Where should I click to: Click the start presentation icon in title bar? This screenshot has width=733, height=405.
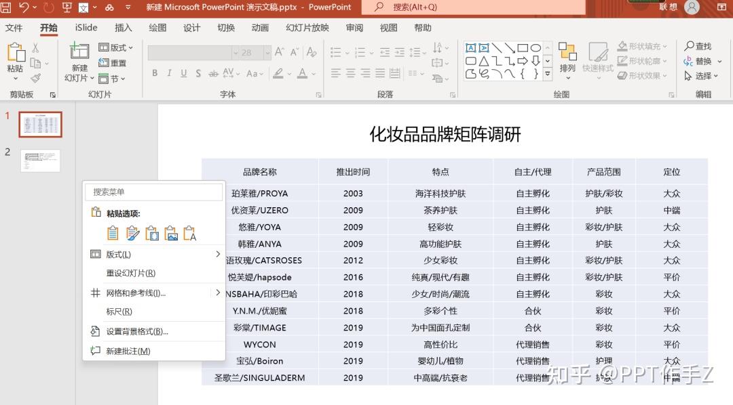(67, 7)
